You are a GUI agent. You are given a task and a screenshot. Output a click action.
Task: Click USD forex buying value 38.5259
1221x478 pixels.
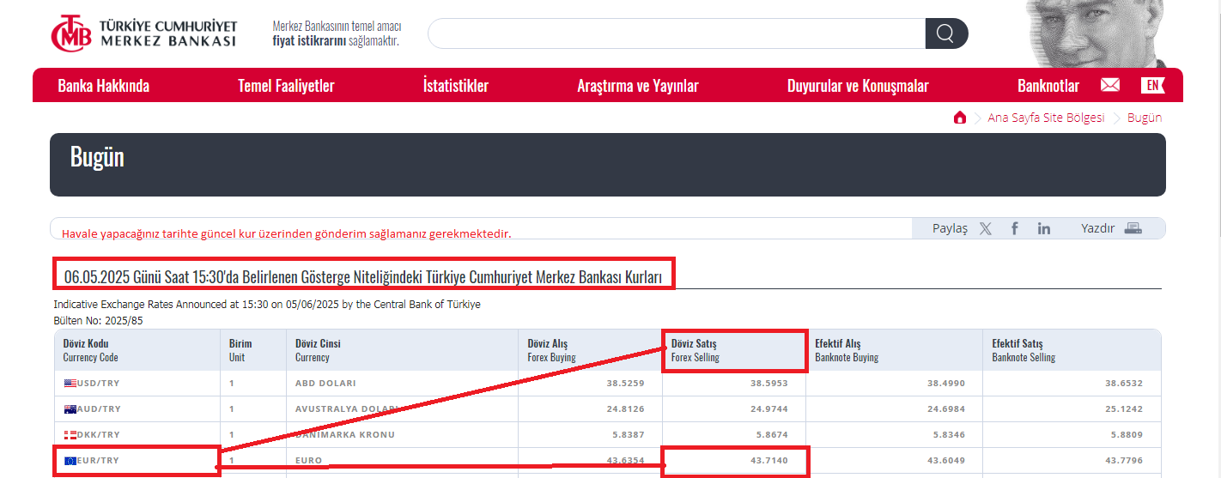(626, 383)
